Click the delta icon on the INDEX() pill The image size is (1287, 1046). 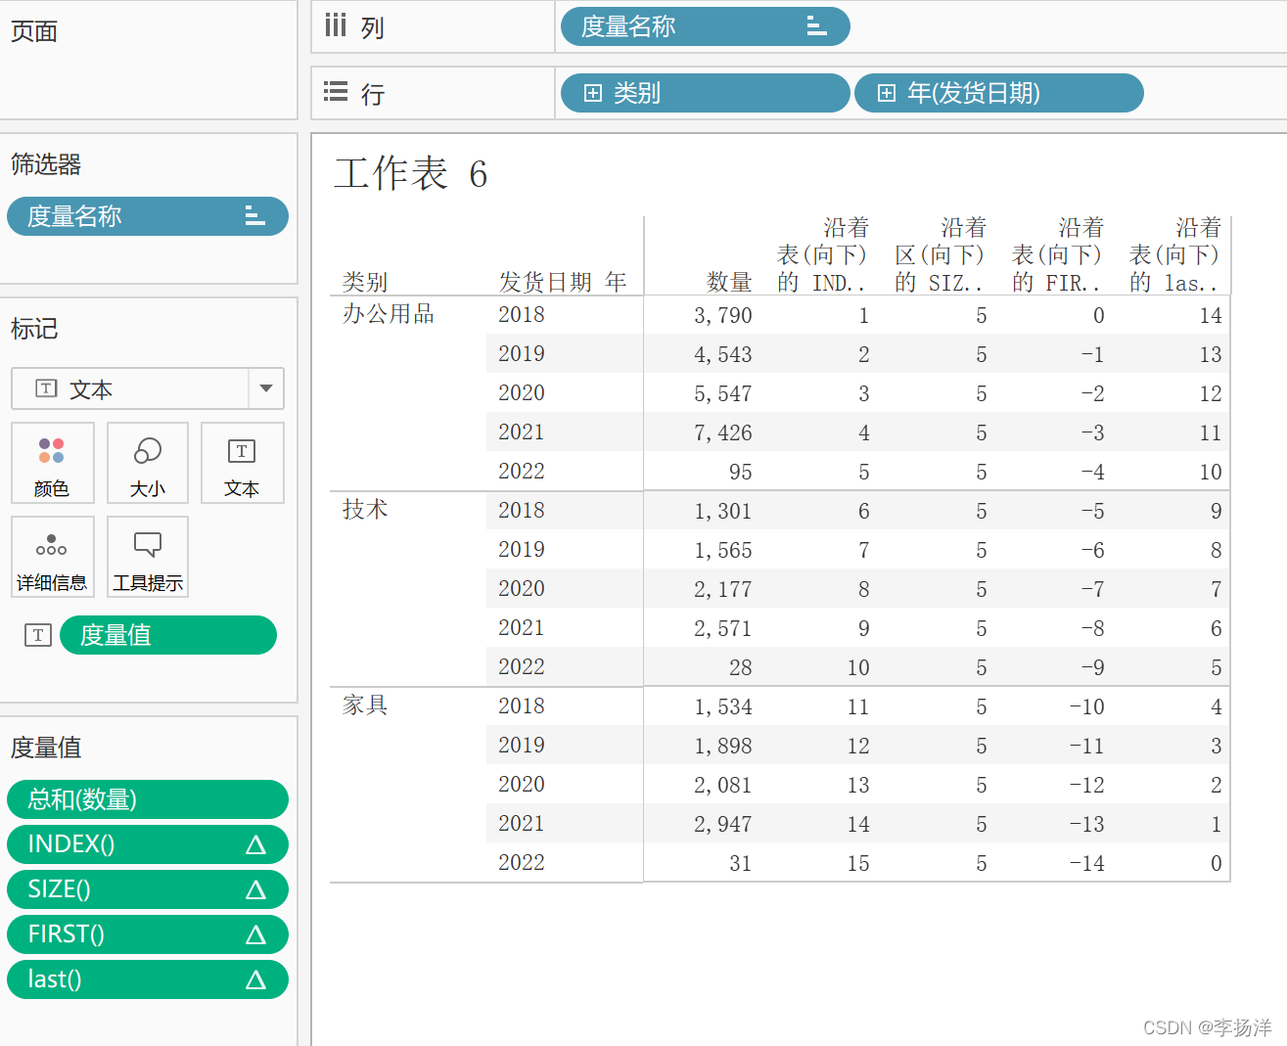pos(255,844)
